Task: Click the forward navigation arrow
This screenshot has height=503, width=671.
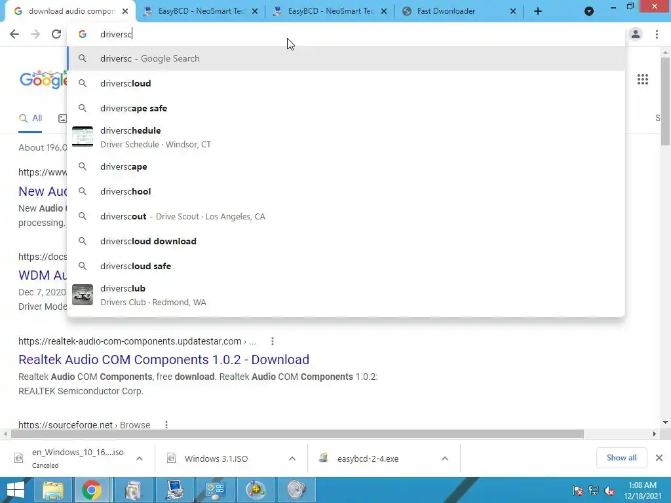Action: point(35,34)
